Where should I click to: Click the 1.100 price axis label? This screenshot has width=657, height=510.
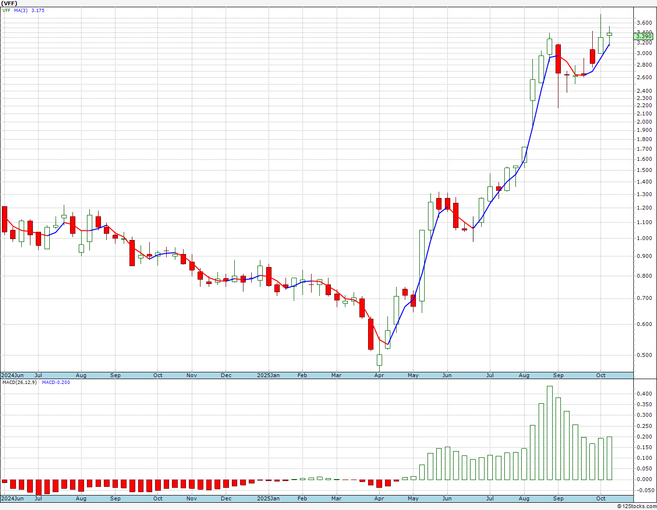point(644,223)
